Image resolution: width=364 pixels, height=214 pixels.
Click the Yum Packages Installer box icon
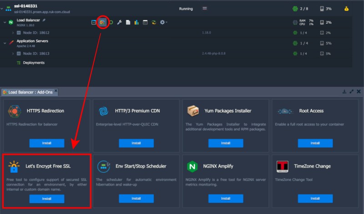click(193, 111)
